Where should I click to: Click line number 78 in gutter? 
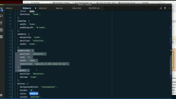[10, 51]
